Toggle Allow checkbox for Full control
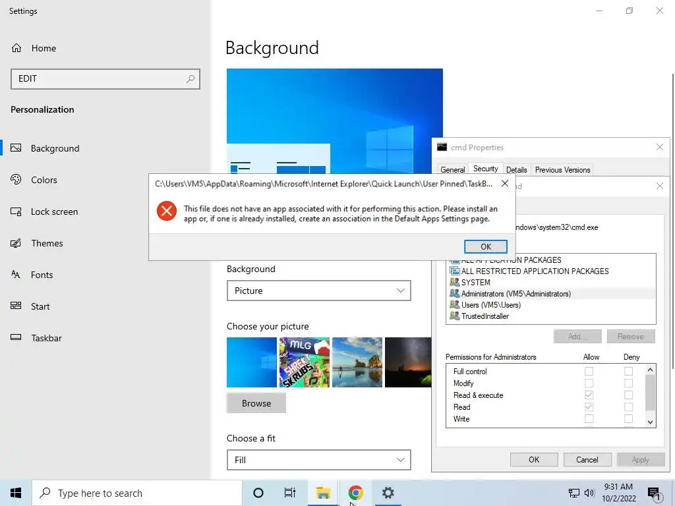Screen dimensions: 675x506 click(589, 371)
